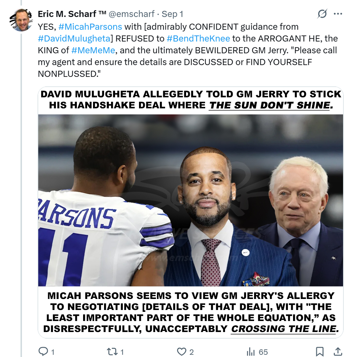
Task: Open view analytics bar-chart icon
Action: click(251, 351)
